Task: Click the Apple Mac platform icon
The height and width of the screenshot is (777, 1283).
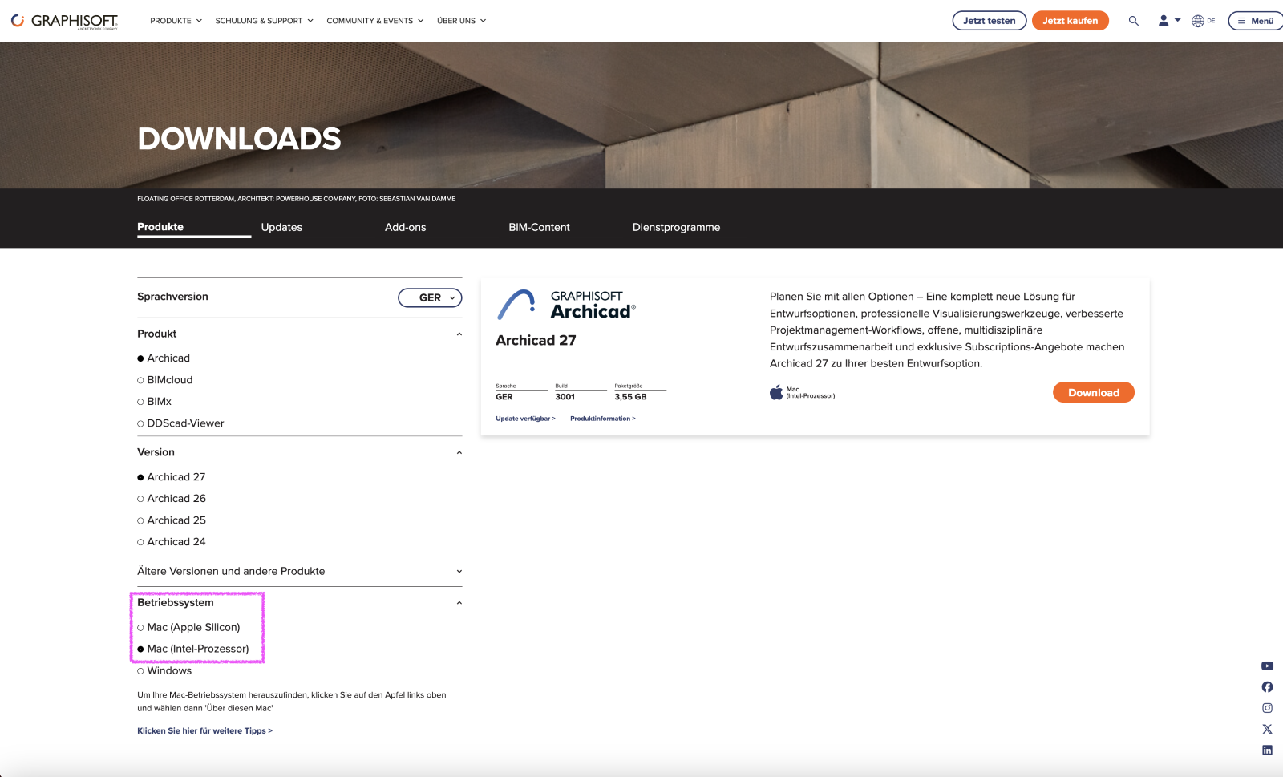Action: (x=776, y=392)
